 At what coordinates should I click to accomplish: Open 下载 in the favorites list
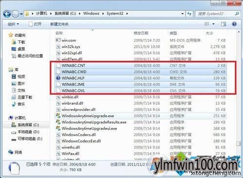(x=21, y=42)
